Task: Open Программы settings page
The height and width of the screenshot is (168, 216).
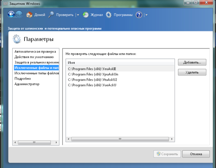Action: click(x=123, y=15)
